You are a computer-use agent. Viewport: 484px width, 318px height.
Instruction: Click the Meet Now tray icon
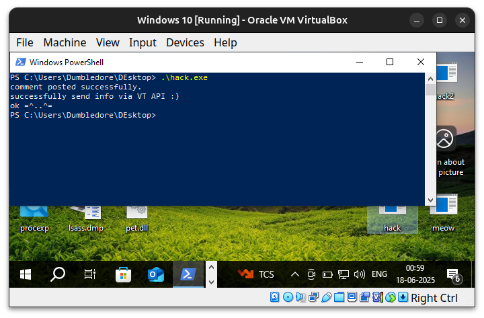click(311, 274)
